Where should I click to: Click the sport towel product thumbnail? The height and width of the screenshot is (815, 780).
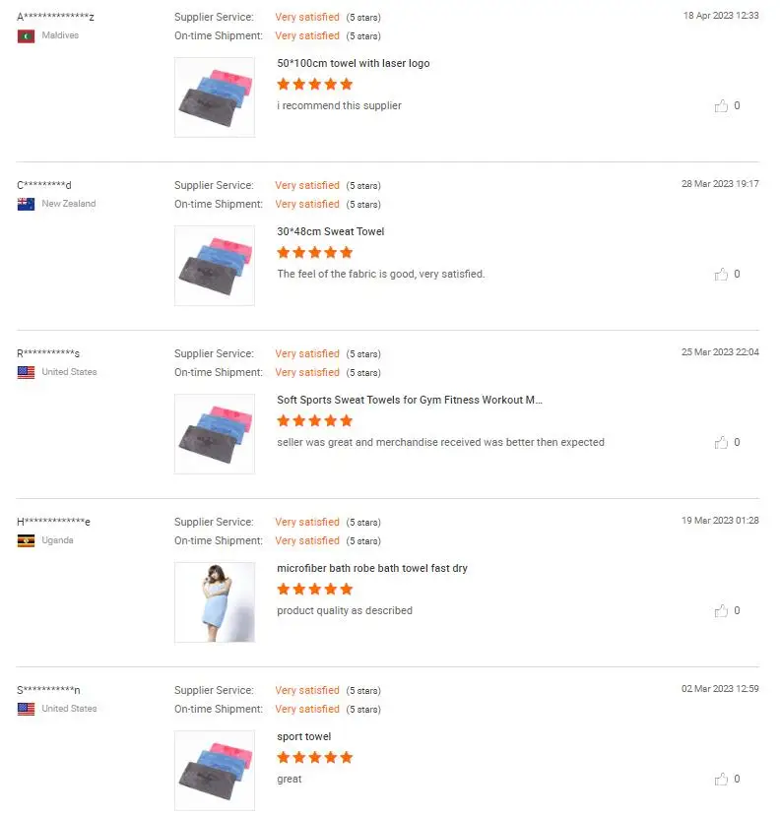point(215,771)
